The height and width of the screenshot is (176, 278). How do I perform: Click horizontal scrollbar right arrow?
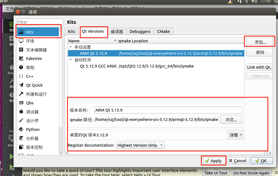point(270,153)
